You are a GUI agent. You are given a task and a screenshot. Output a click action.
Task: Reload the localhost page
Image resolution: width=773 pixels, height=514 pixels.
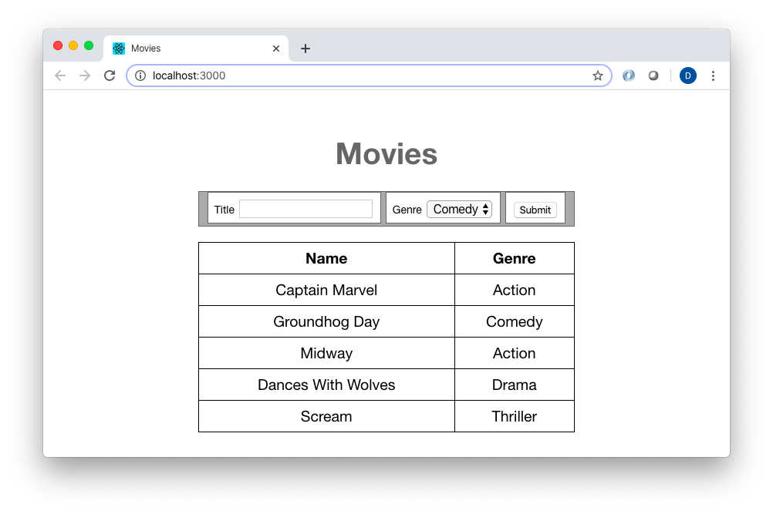point(110,76)
